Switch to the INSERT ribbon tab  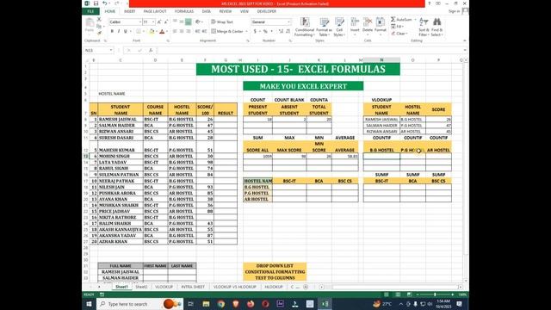(x=129, y=11)
